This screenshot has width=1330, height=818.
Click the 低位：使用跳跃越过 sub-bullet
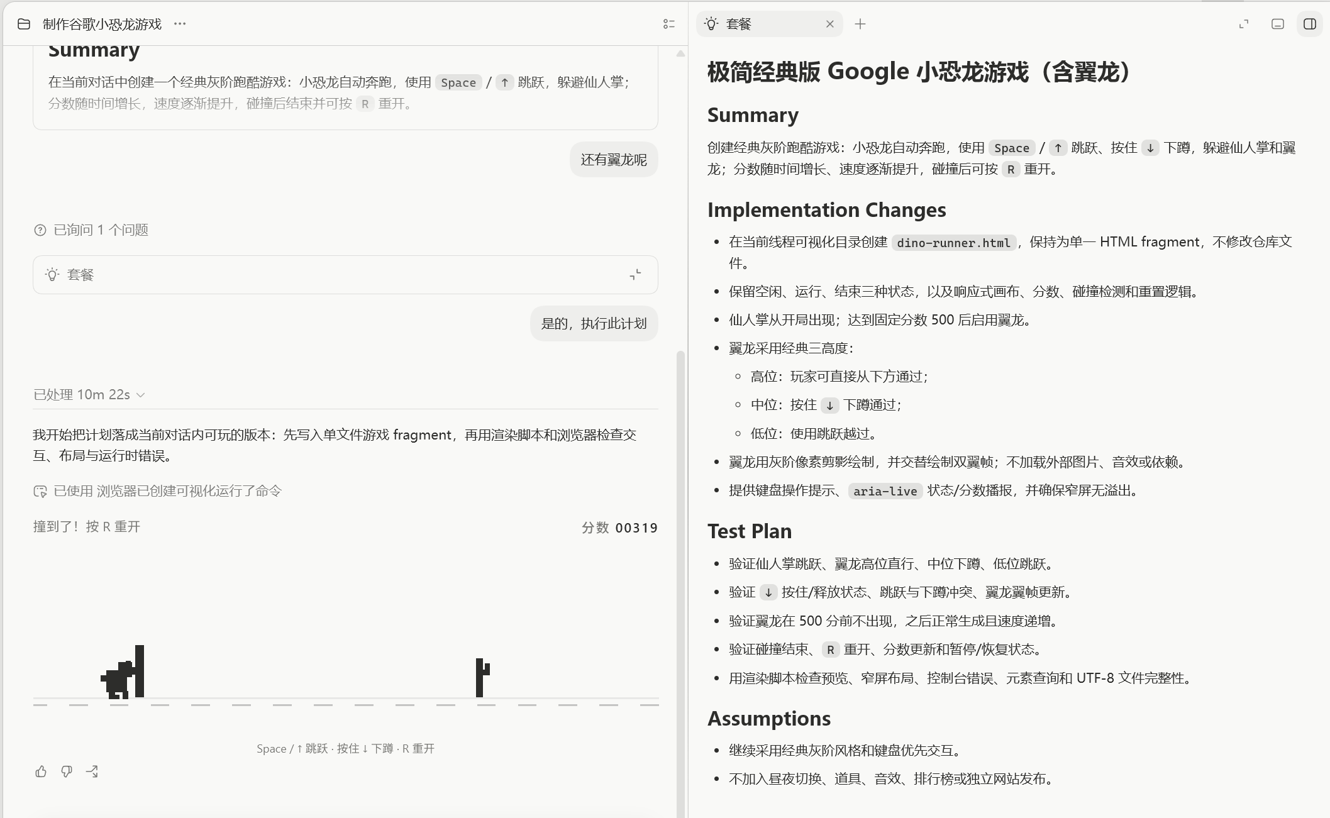coord(813,434)
